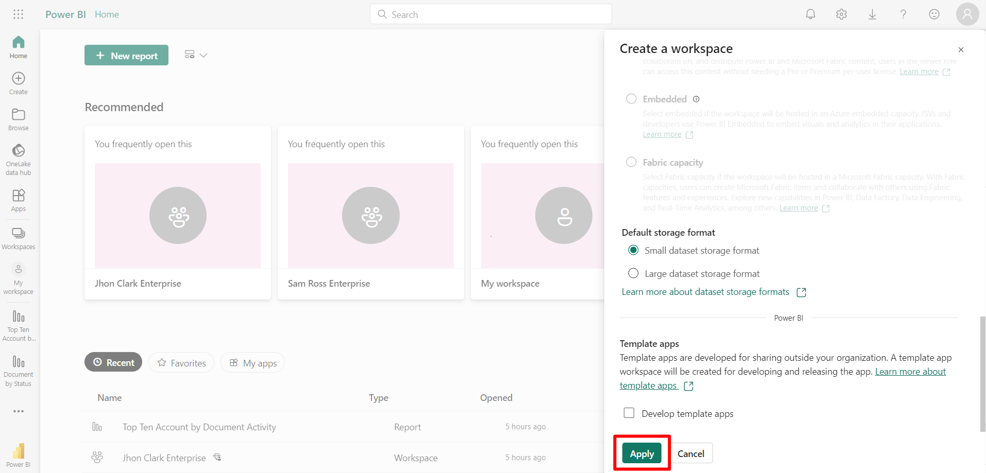Open Apps in the left sidebar

point(19,200)
